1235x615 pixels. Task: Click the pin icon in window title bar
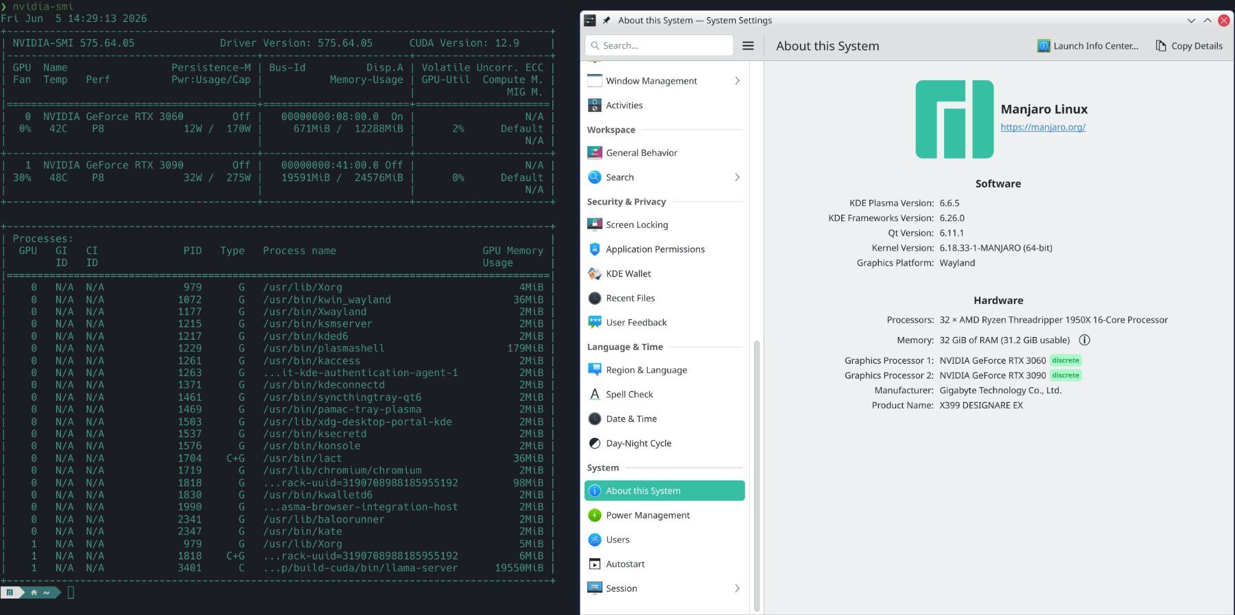pos(607,21)
